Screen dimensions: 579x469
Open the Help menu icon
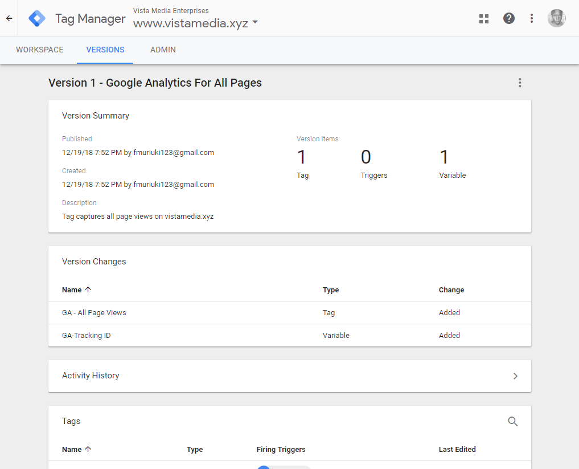click(509, 18)
